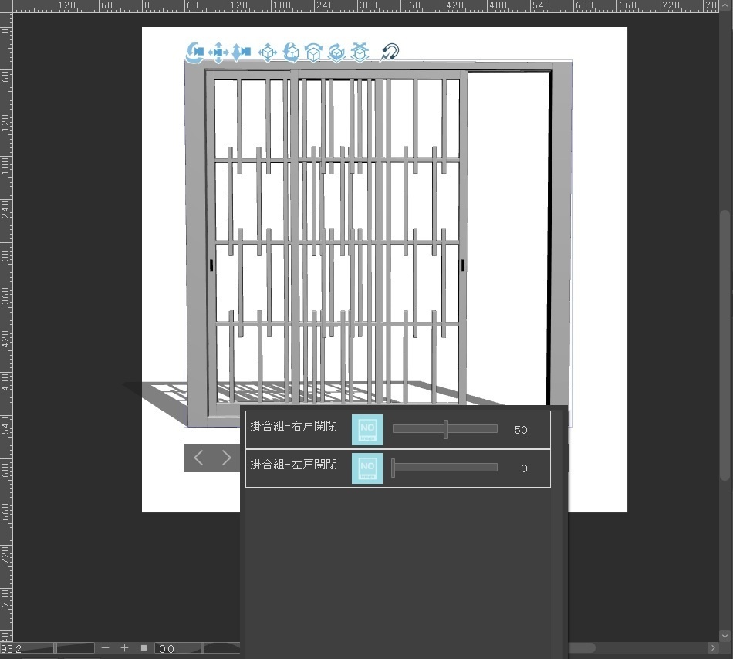Select the camera forward-backward zoom icon

[x=242, y=52]
